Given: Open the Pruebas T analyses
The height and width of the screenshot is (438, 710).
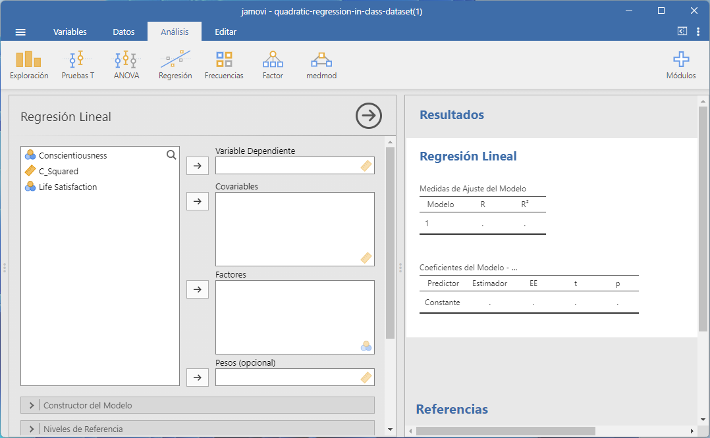Looking at the screenshot, I should [x=78, y=65].
